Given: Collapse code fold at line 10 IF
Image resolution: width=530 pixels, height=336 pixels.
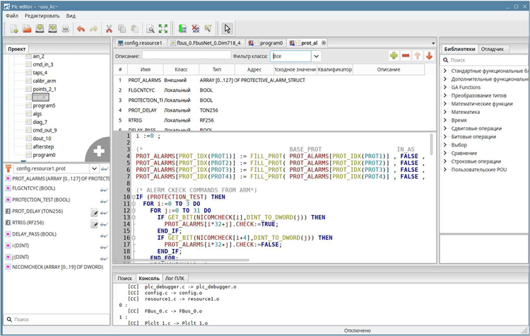Looking at the screenshot, I should coord(134,197).
